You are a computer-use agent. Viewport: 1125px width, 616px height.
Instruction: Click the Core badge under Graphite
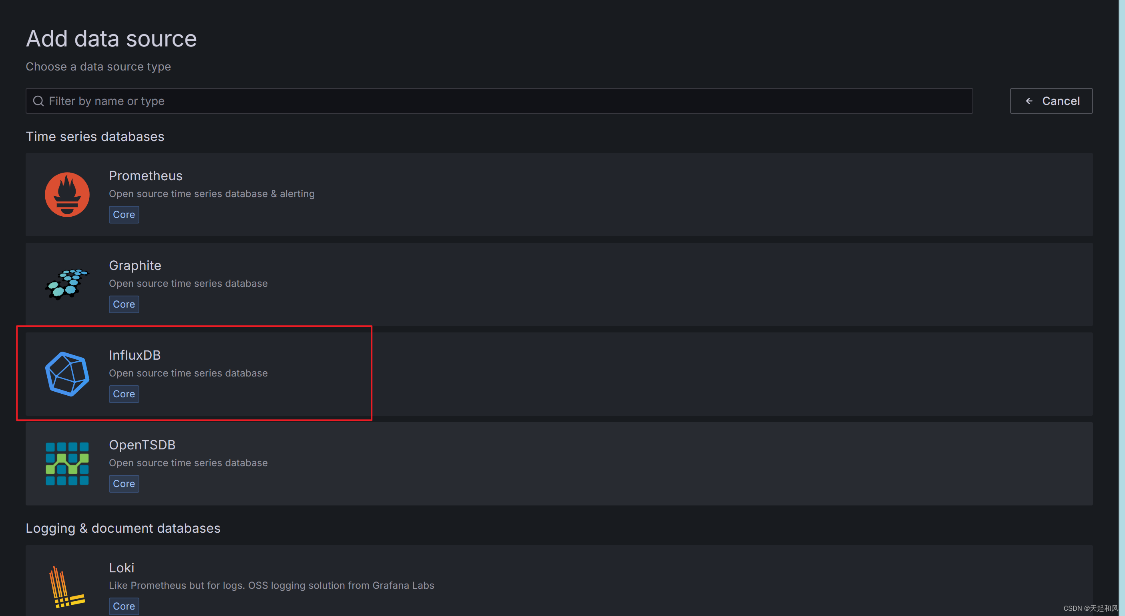(124, 304)
